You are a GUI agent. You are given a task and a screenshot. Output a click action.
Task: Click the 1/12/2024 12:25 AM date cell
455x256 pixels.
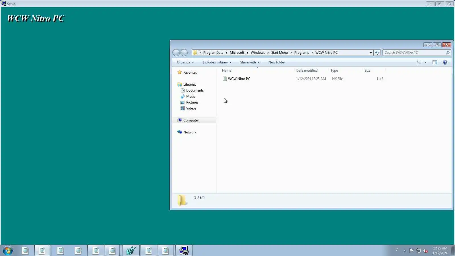(311, 79)
